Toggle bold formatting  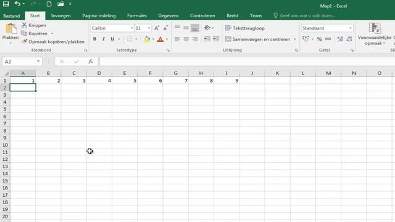(x=94, y=39)
